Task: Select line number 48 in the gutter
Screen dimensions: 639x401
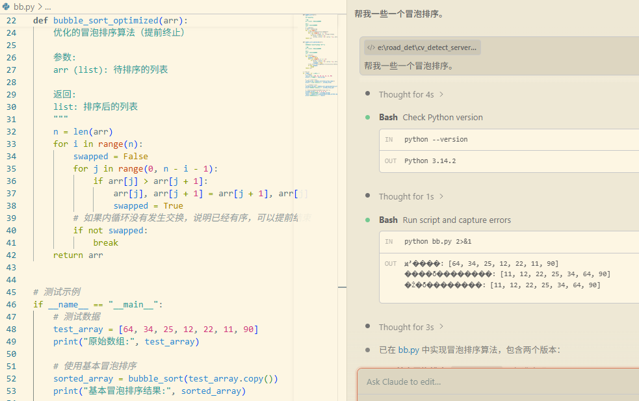Action: (11, 329)
